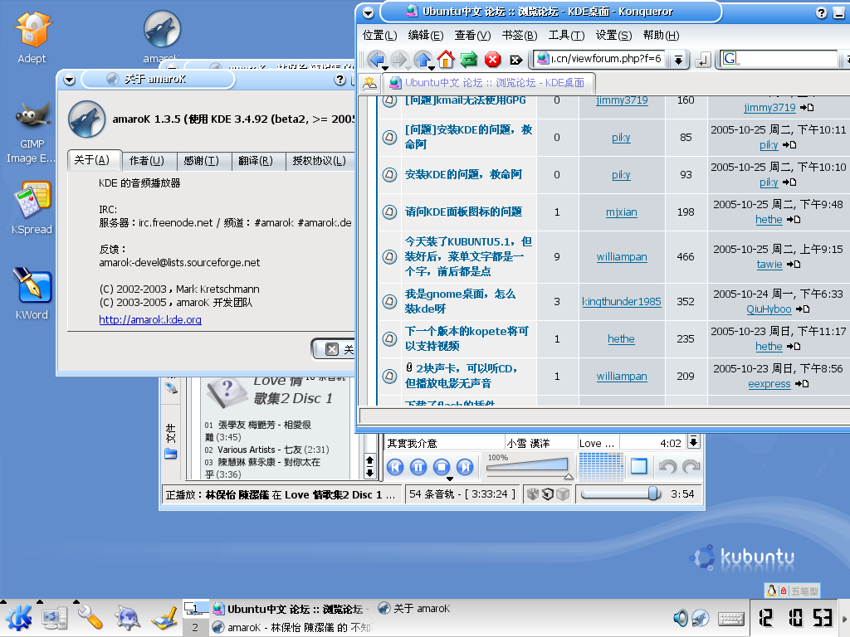Click the keyboard icon in system tray
The height and width of the screenshot is (637, 850).
coord(730,618)
